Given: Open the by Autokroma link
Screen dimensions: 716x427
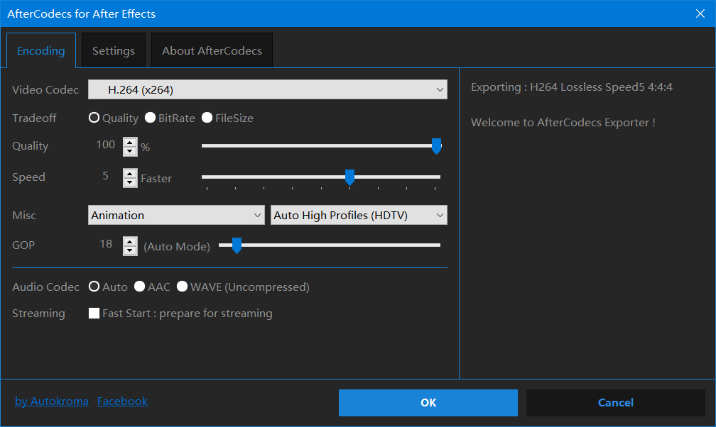Looking at the screenshot, I should 52,401.
